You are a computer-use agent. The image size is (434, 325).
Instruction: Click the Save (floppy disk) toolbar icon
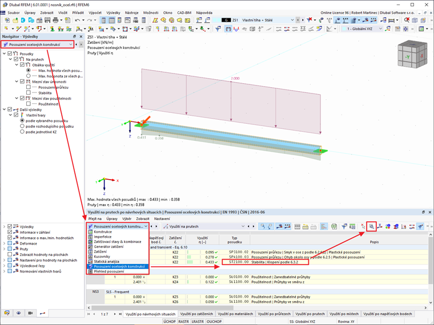click(x=47, y=20)
